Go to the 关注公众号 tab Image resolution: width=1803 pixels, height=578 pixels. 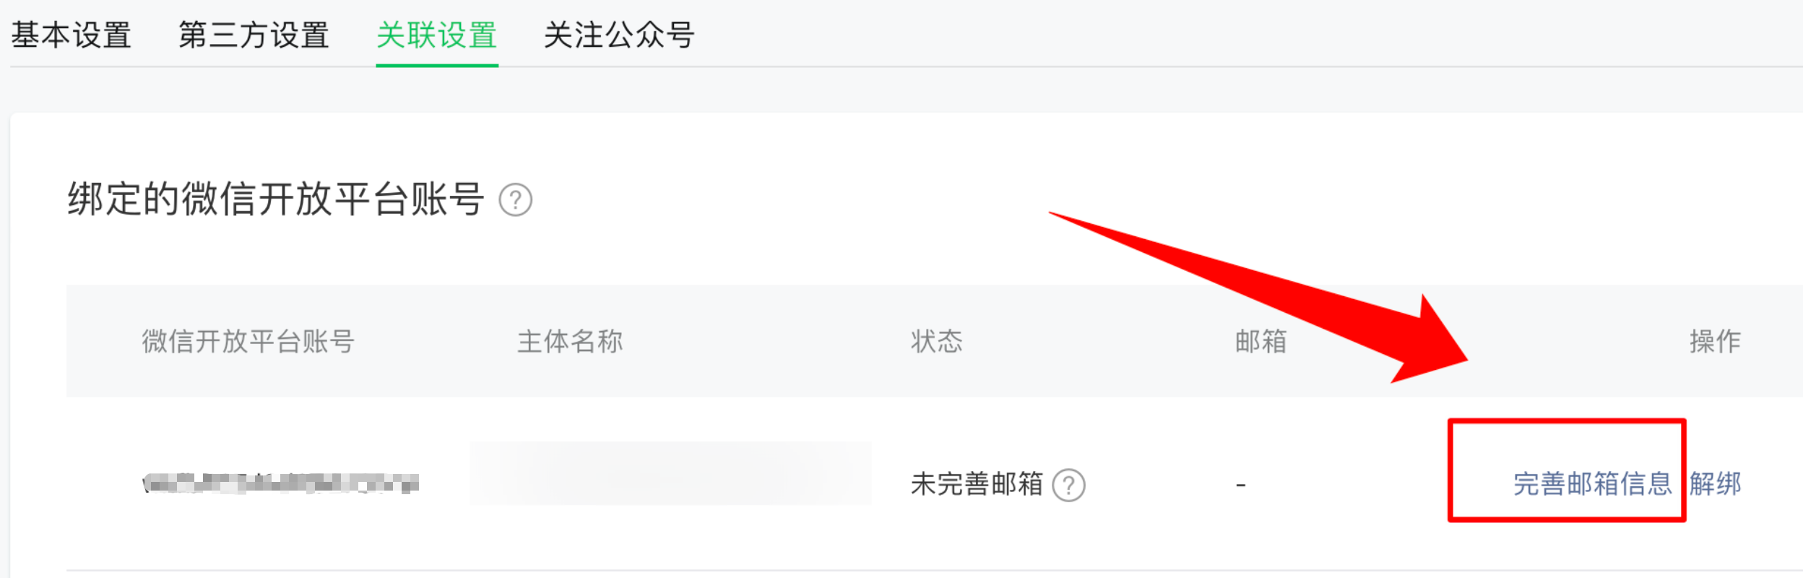pyautogui.click(x=619, y=35)
